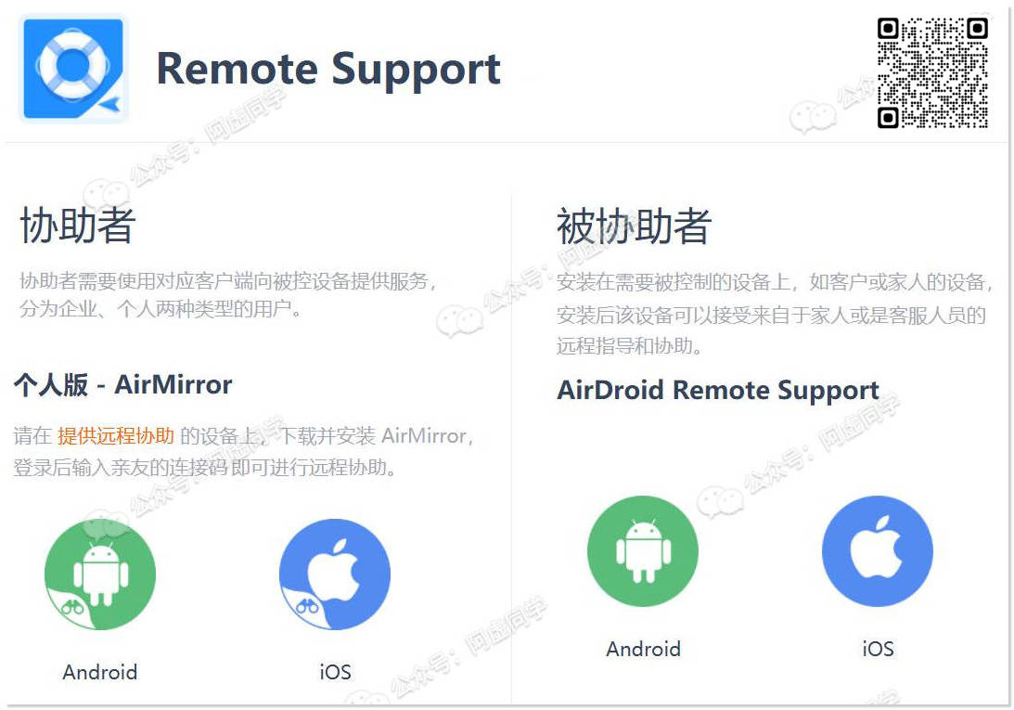Click the 被协助者 description paragraph
This screenshot has height=710, width=1014.
[x=773, y=314]
